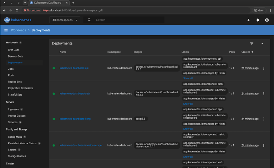Go to Replica Sets in sidebar
Image resolution: width=274 pixels, height=168 pixels.
(15, 82)
